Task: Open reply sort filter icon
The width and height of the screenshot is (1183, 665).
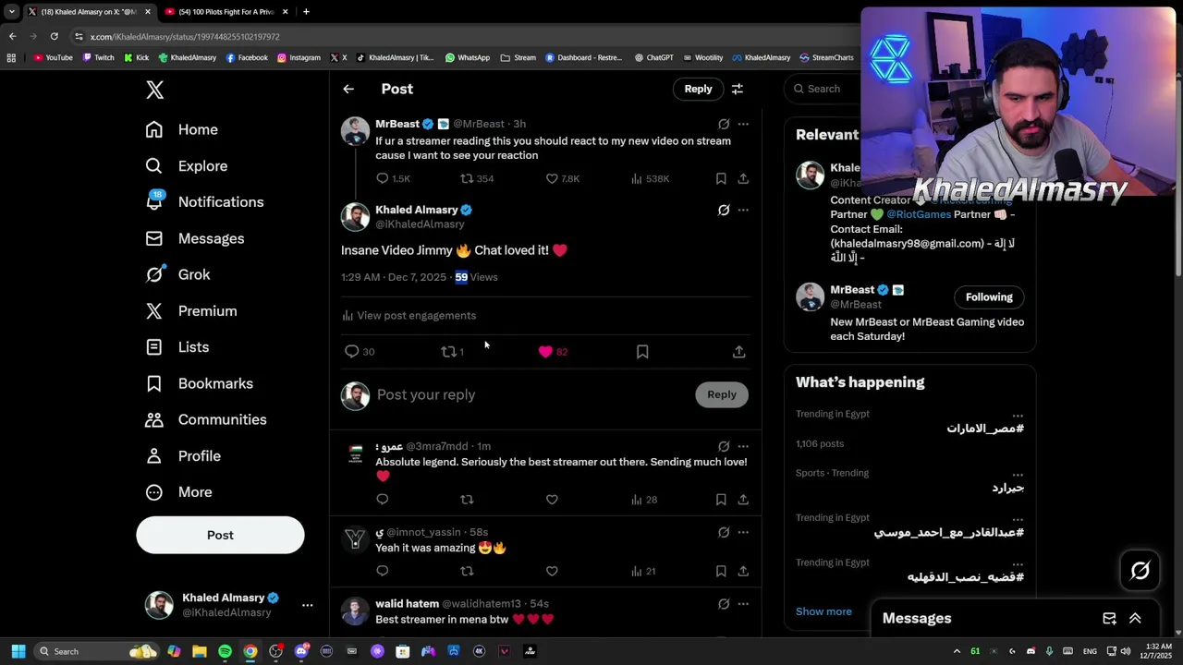Action: tap(738, 89)
